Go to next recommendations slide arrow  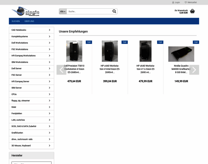(194, 70)
